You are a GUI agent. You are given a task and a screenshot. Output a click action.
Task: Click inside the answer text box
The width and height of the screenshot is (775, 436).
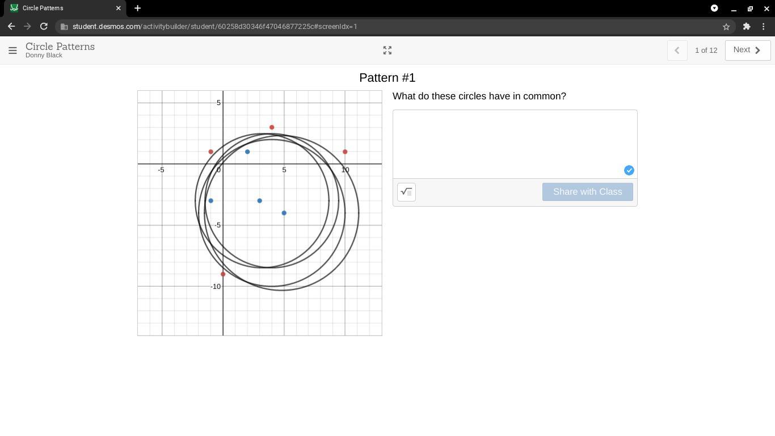(515, 144)
